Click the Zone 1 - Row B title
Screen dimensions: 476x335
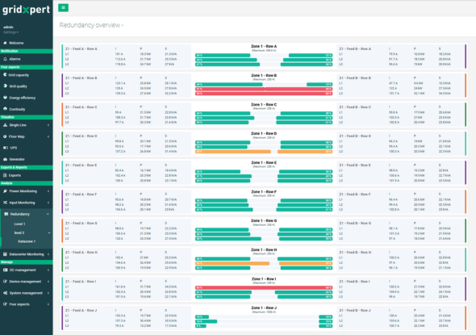click(264, 75)
